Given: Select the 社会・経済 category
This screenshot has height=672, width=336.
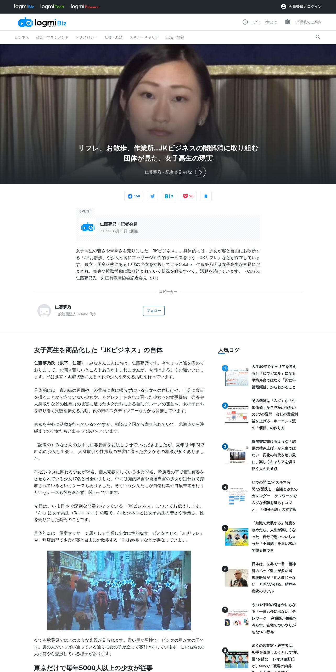Looking at the screenshot, I should point(113,37).
